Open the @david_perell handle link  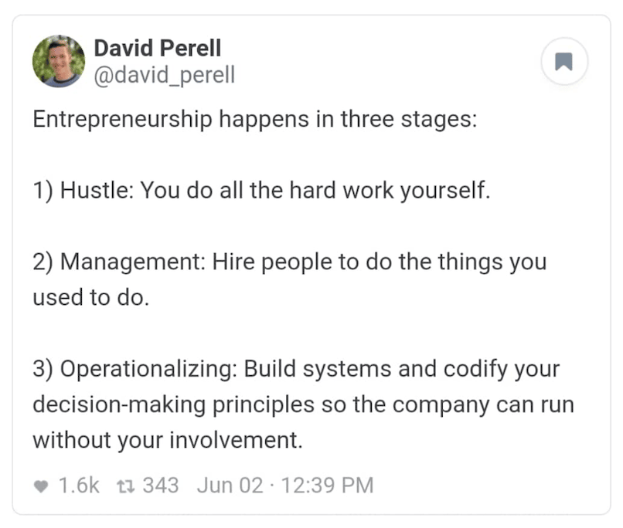click(165, 75)
